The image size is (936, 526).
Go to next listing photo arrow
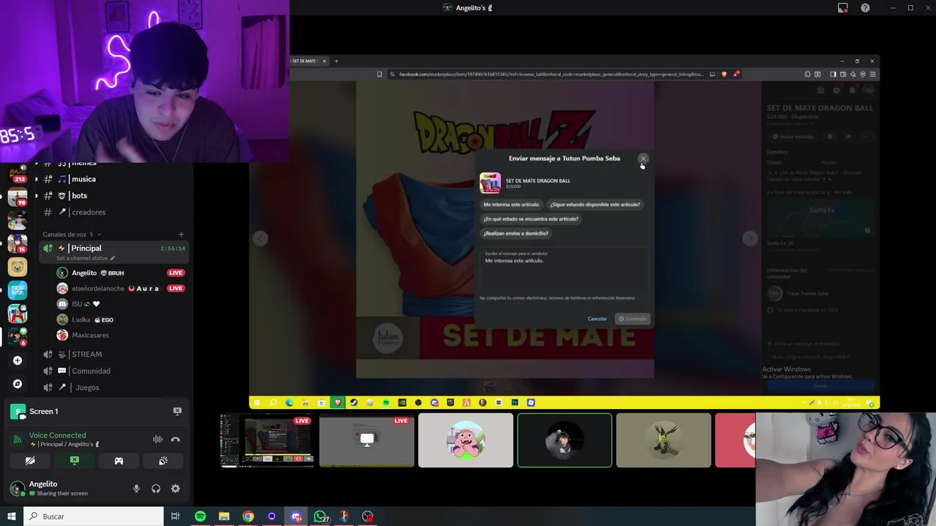750,238
